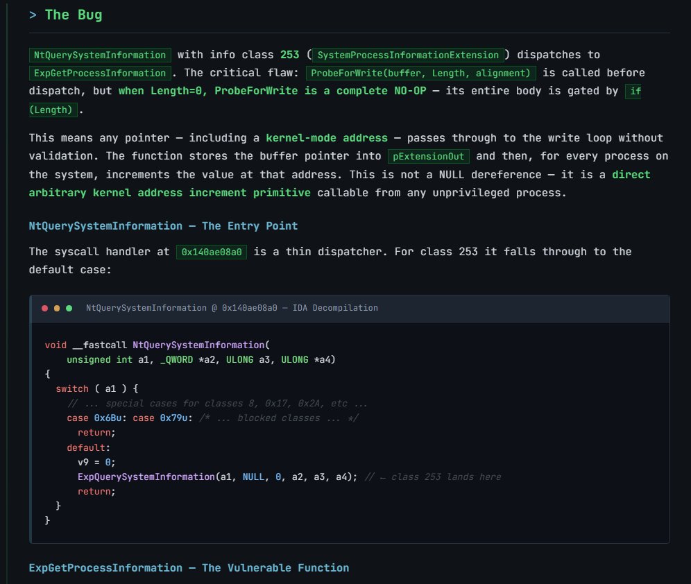Image resolution: width=691 pixels, height=584 pixels.
Task: Click the NtQuerySystemInformation inline code tag
Action: click(x=100, y=55)
